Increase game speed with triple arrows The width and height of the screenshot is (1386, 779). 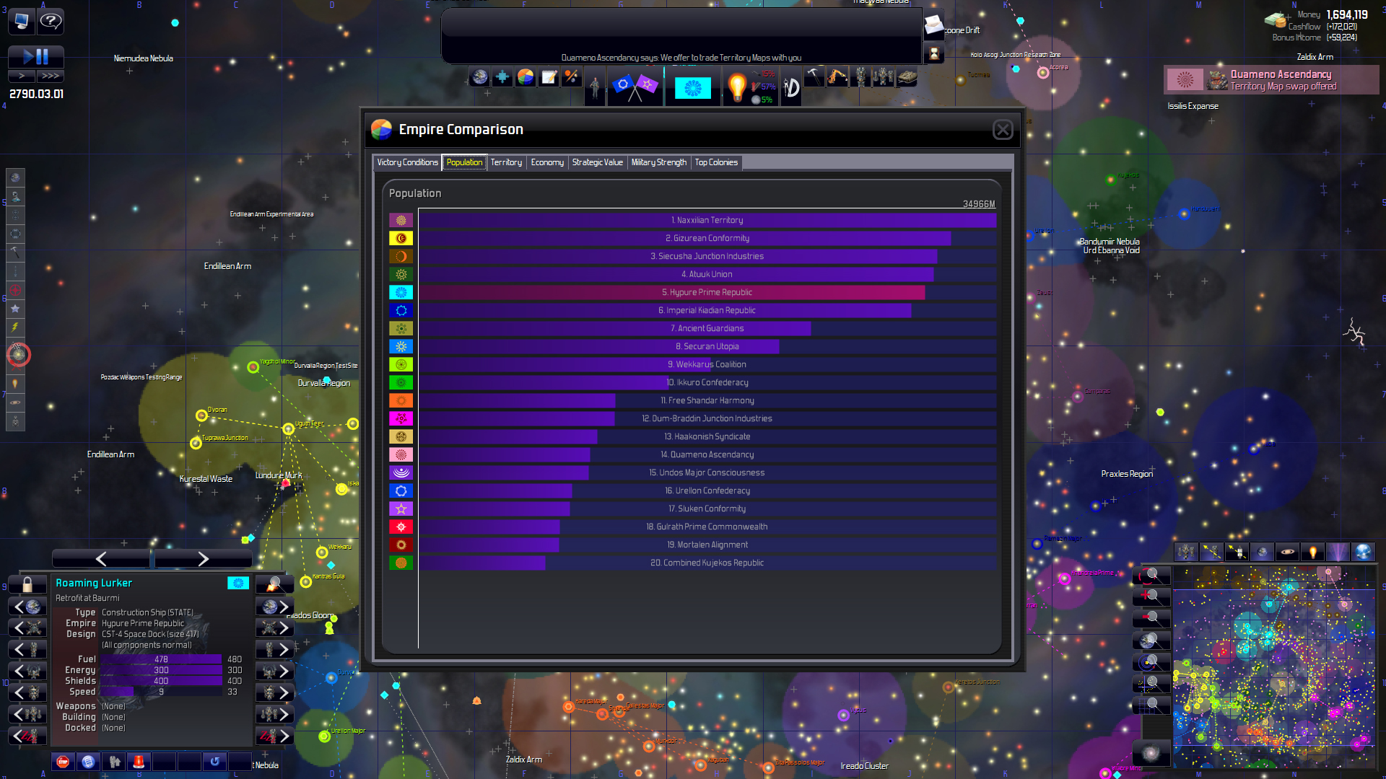tap(51, 76)
